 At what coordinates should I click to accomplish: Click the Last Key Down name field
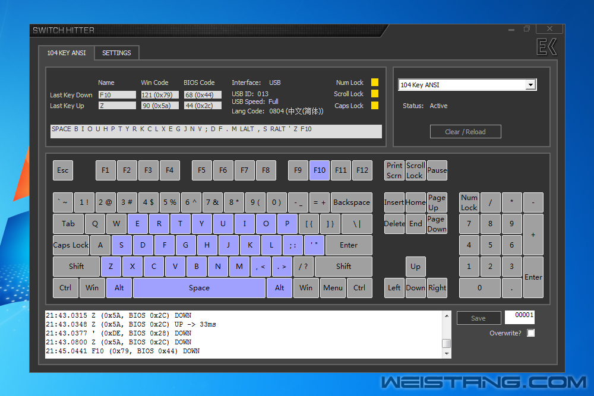117,94
